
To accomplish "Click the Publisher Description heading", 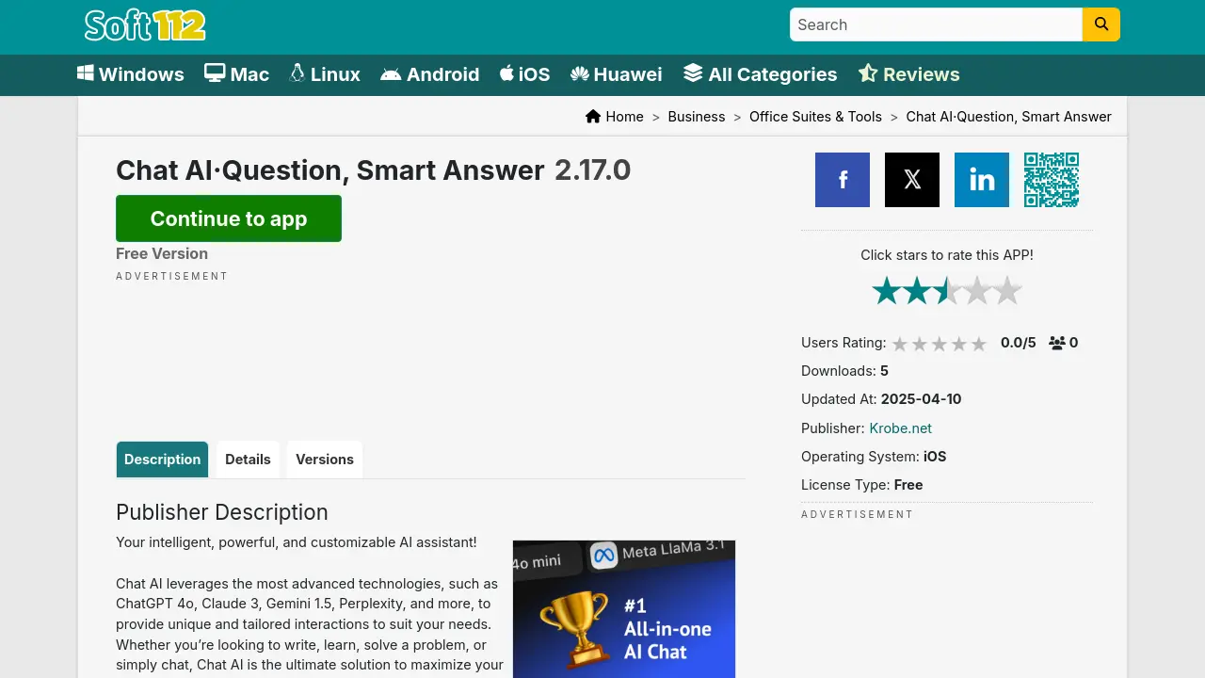I will point(222,512).
